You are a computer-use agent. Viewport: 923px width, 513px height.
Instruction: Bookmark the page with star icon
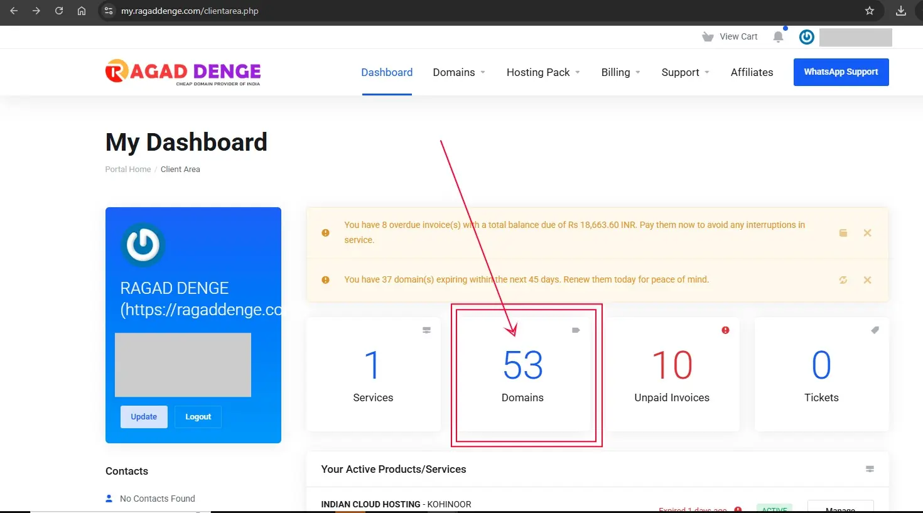[870, 11]
